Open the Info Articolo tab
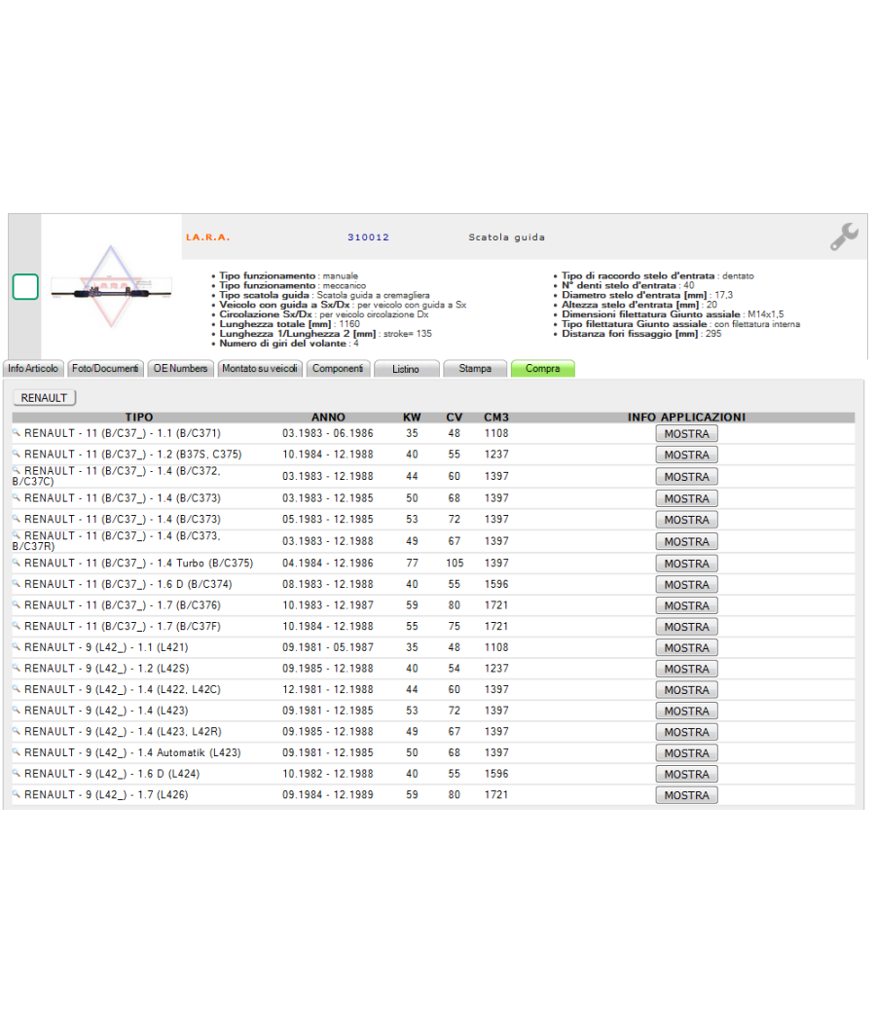 [33, 369]
